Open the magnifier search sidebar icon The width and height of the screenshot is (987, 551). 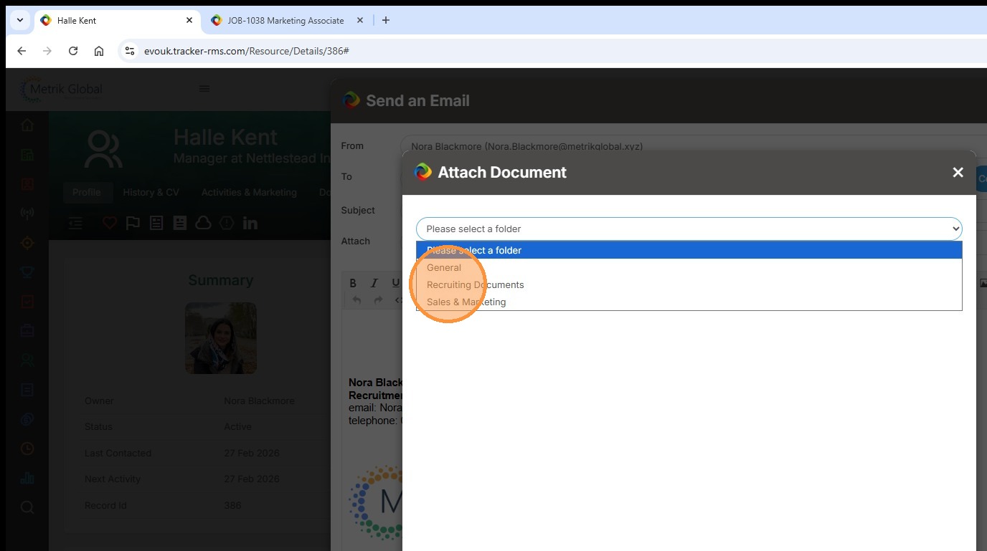27,507
